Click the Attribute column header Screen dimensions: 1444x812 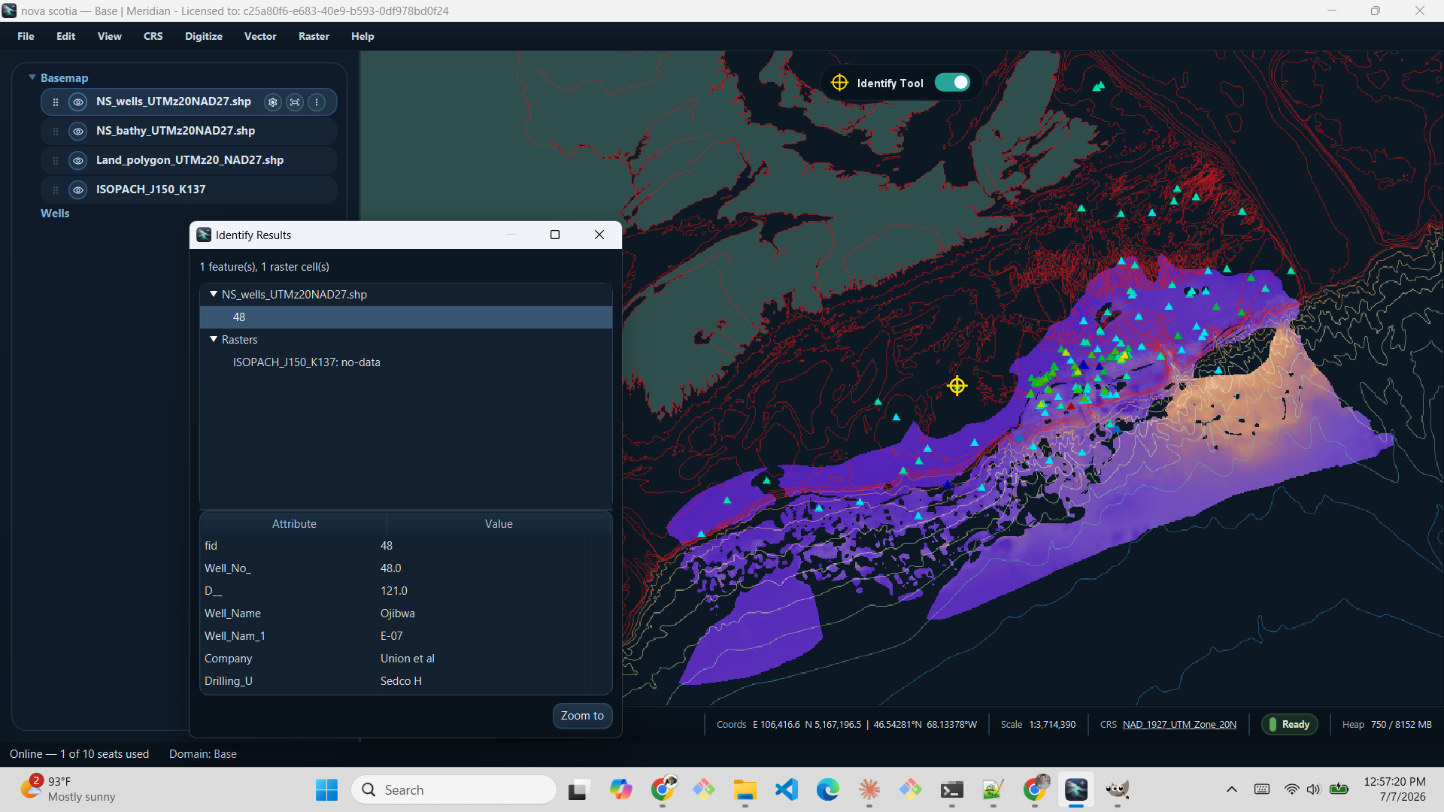(x=294, y=524)
